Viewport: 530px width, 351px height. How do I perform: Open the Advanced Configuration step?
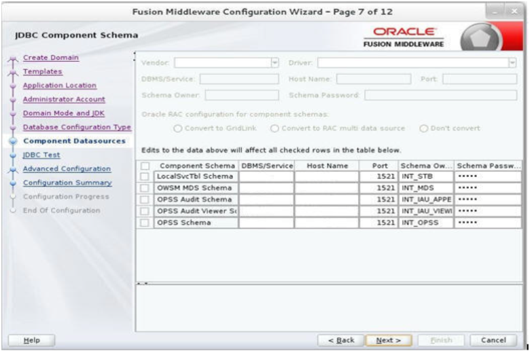tap(67, 168)
